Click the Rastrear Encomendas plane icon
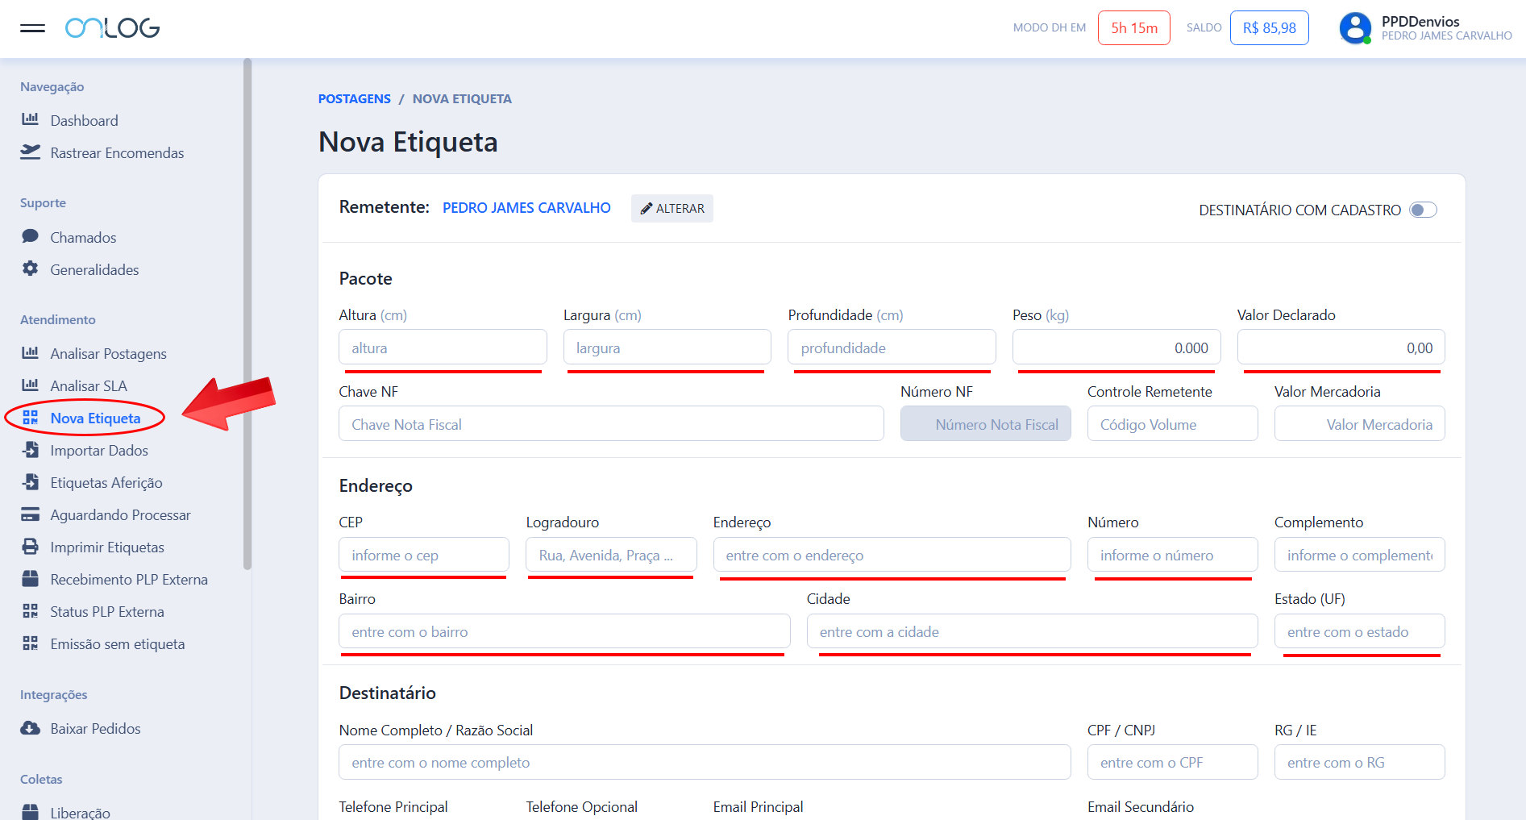 30,152
